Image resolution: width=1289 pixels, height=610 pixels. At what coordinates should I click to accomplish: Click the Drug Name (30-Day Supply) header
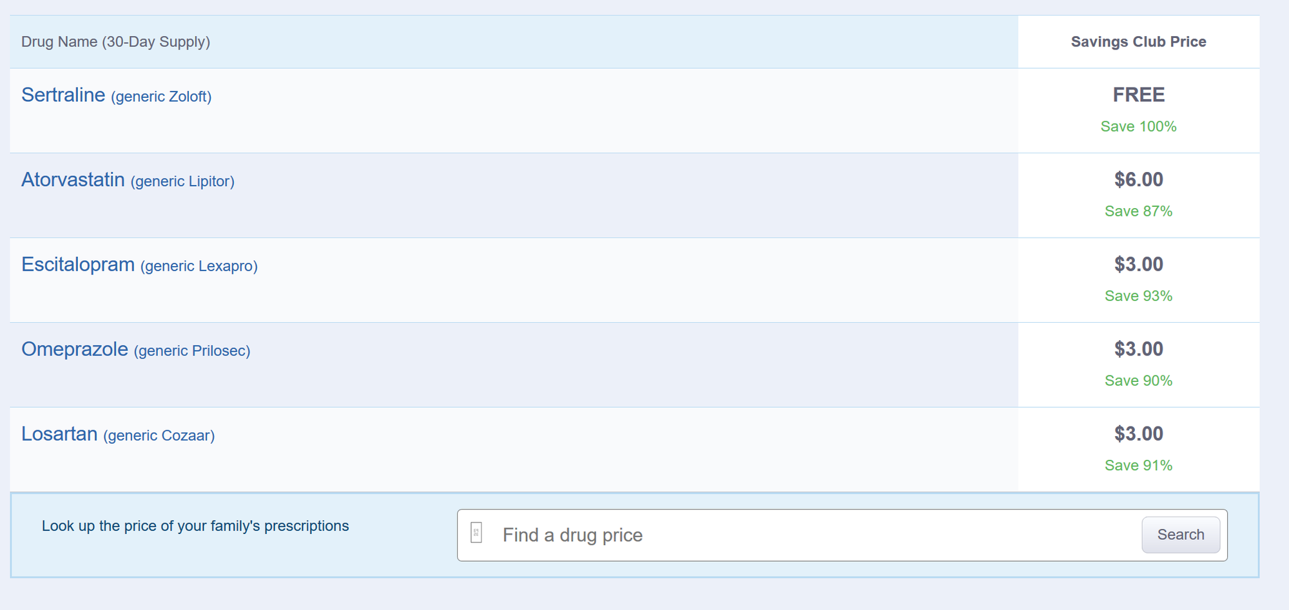tap(116, 42)
